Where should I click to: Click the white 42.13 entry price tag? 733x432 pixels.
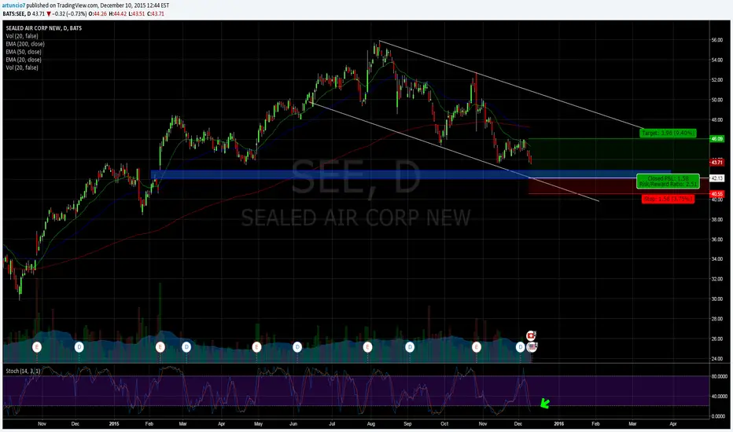coord(716,178)
